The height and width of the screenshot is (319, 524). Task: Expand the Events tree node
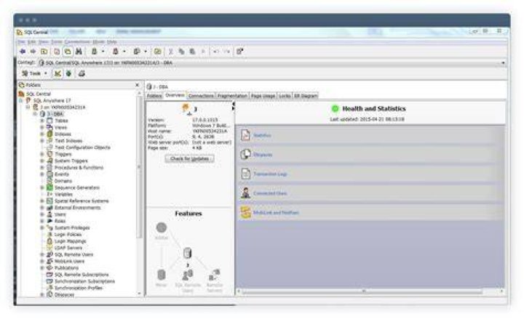pyautogui.click(x=42, y=174)
